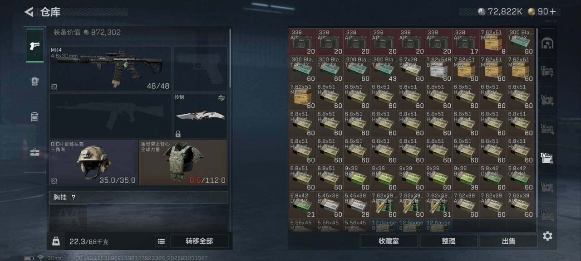Open the secure case briefcase sidebar icon
Screen dimensions: 581x261
coord(35,152)
